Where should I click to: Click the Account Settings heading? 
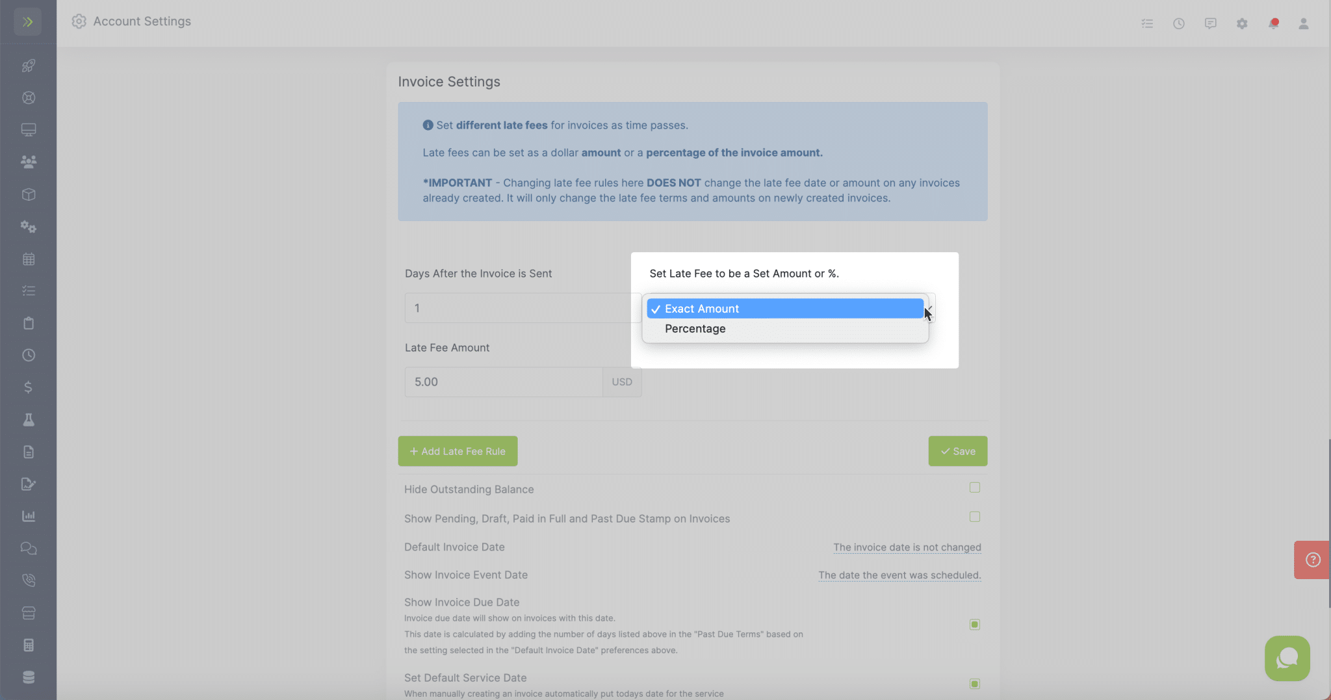coord(142,21)
